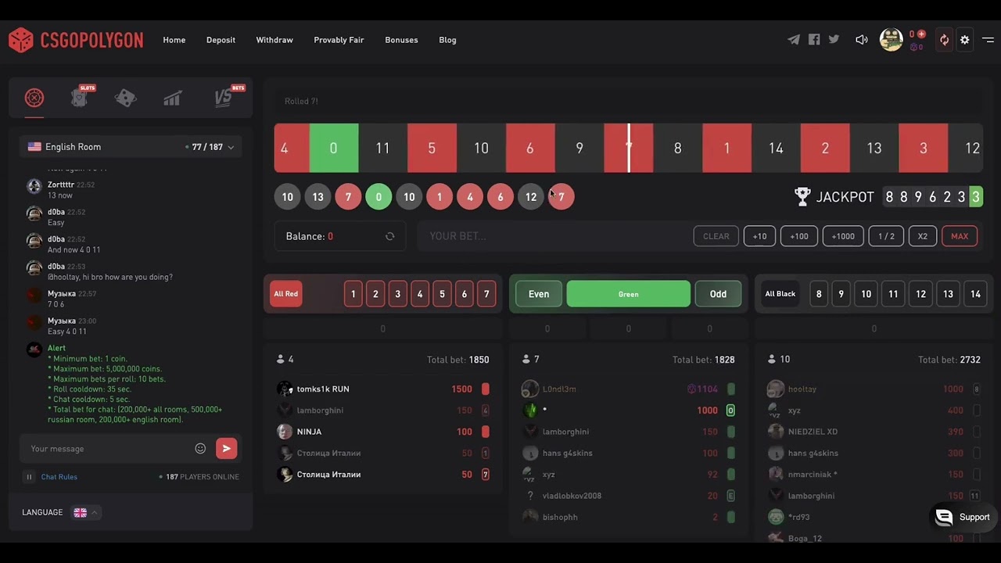
Task: Open the Facebook social link icon
Action: pyautogui.click(x=814, y=40)
